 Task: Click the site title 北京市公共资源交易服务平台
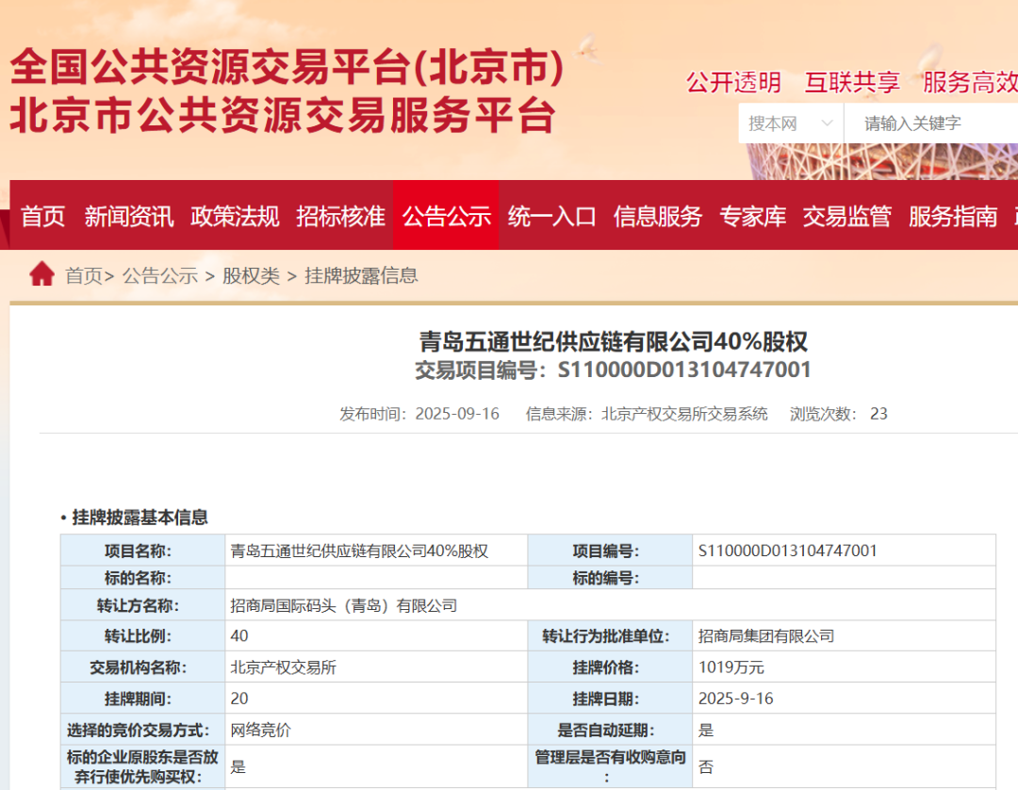tap(283, 116)
